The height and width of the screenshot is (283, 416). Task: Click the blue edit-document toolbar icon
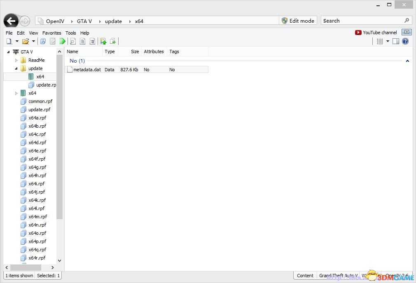43,41
